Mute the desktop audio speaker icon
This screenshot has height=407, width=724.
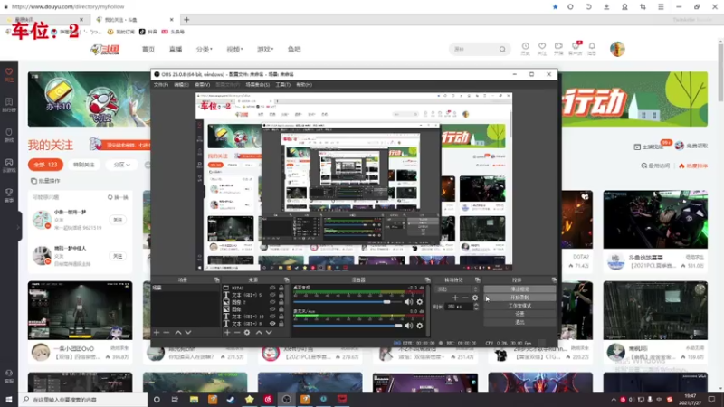[x=409, y=302]
